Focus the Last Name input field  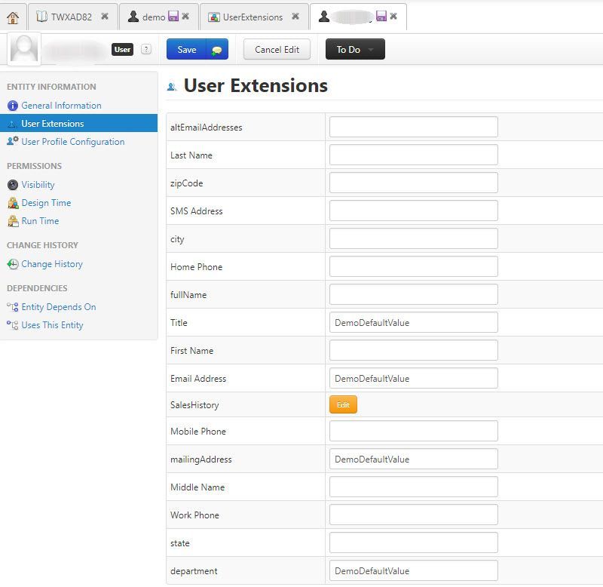tap(413, 155)
